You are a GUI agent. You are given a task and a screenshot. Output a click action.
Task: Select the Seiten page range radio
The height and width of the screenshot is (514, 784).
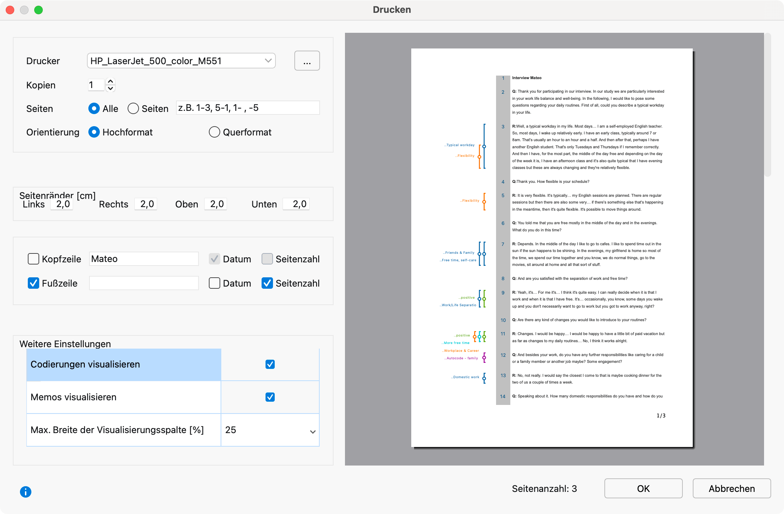pos(133,109)
